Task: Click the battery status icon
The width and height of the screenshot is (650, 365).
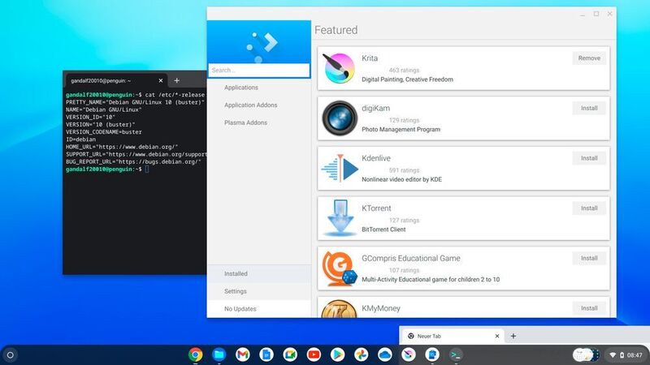Action: 622,355
